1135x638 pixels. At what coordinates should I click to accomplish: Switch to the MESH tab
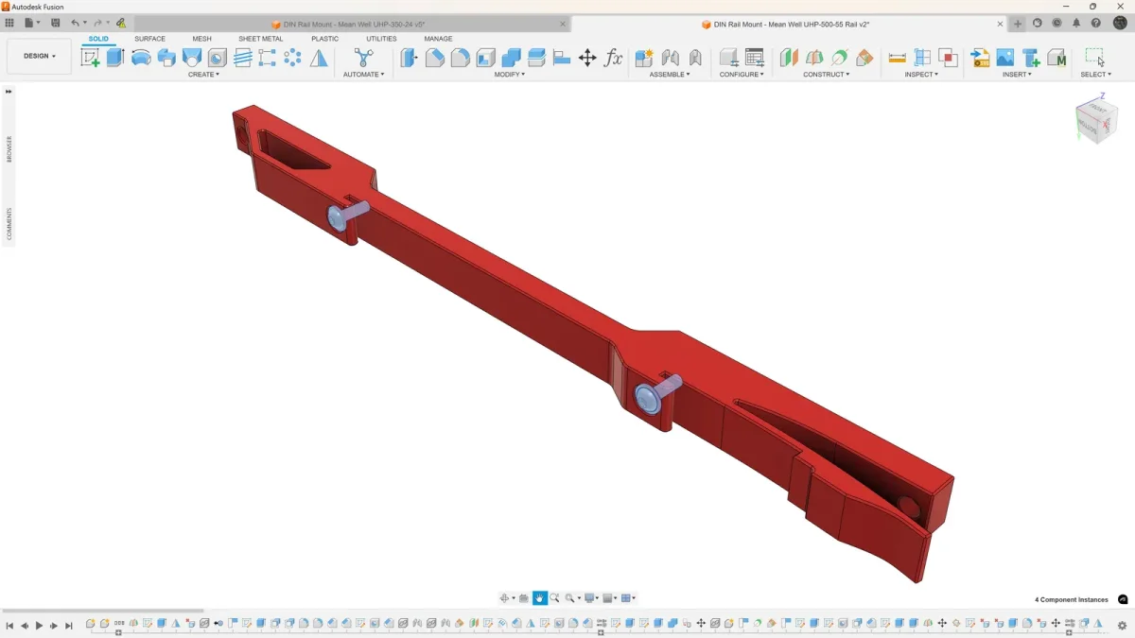[x=201, y=39]
